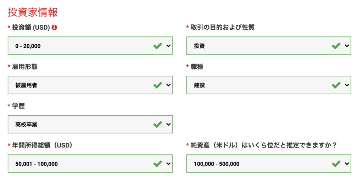Viewport: 363px width, 180px height.
Task: Open the 学歴 dropdown chevron
Action: [x=168, y=124]
